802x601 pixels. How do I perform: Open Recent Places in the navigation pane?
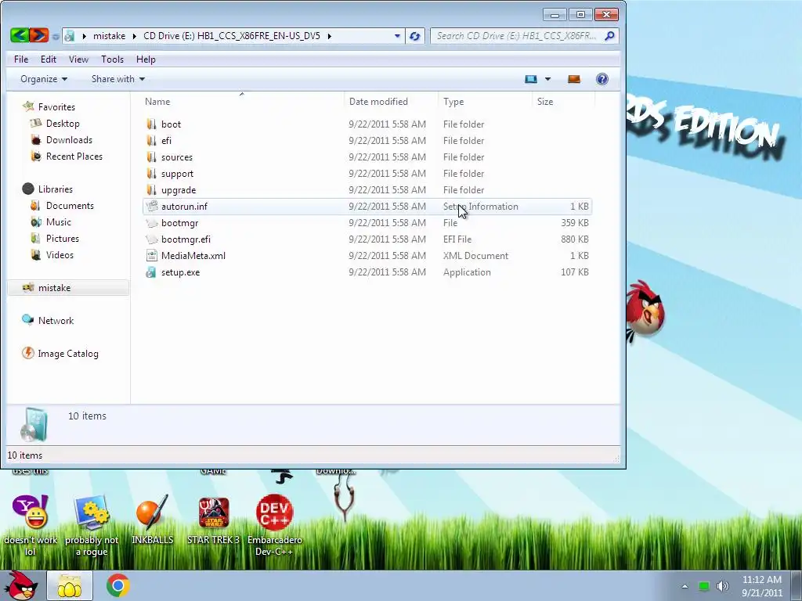click(x=74, y=156)
